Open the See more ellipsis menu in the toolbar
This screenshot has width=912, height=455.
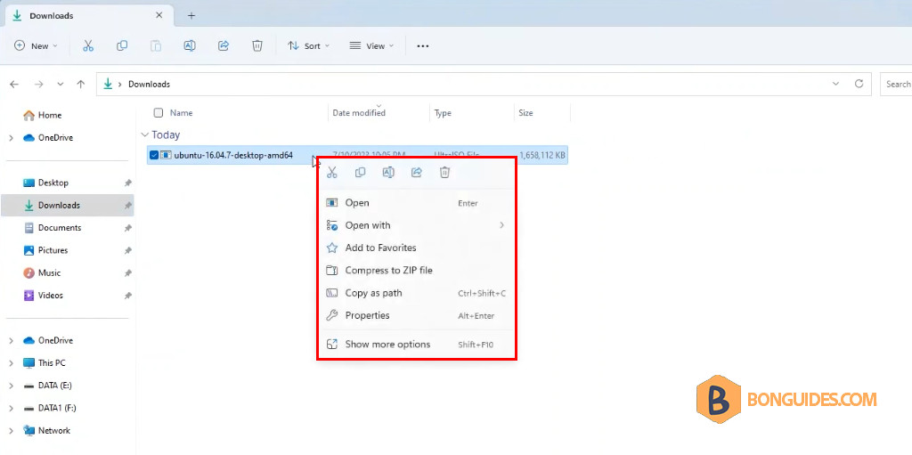pos(423,46)
